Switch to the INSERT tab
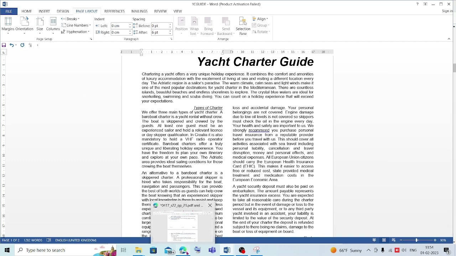Screen dimensions: 456x256 click(44, 11)
